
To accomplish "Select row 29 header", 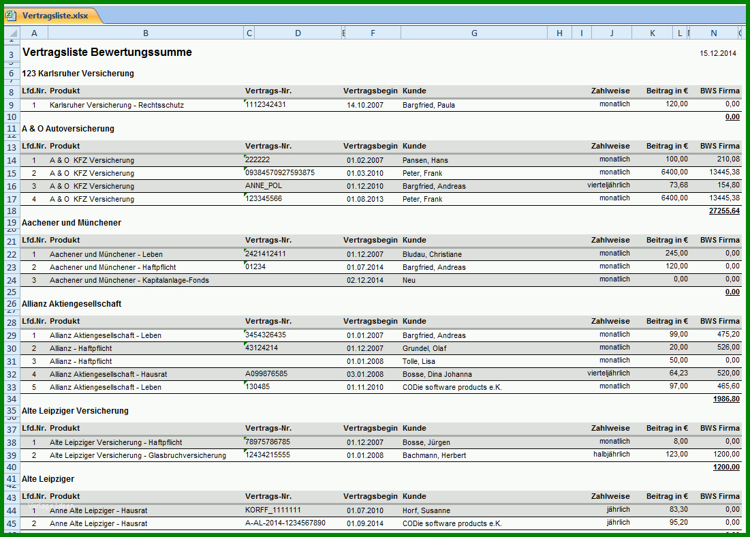I will 12,335.
